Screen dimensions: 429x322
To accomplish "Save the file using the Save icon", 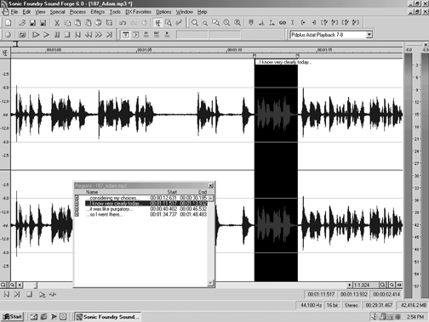I will click(32, 23).
